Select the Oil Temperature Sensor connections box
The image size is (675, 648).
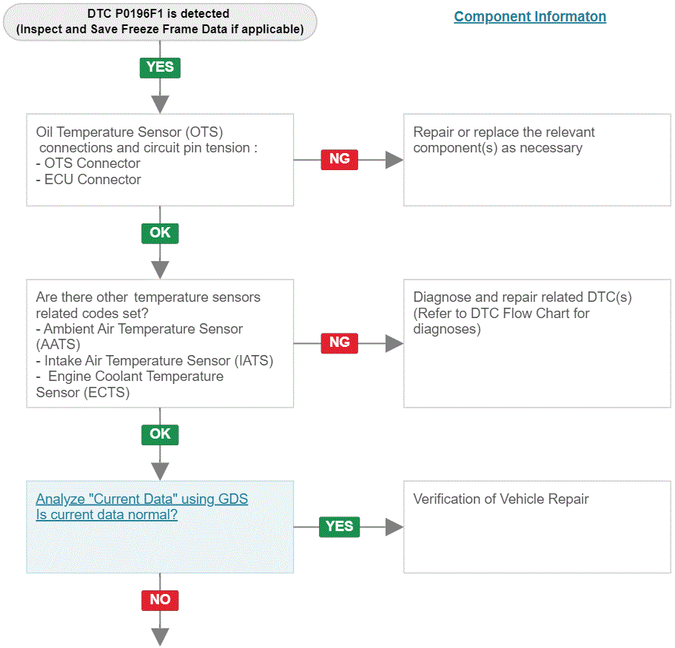(160, 160)
